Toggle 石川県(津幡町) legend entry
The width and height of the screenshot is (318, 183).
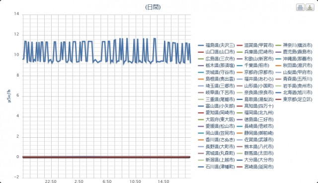click(217, 167)
